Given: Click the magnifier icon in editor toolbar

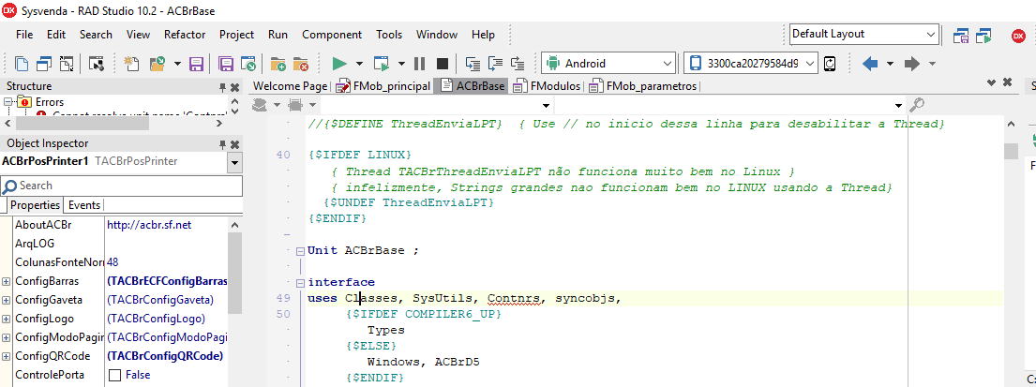Looking at the screenshot, I should coord(916,104).
